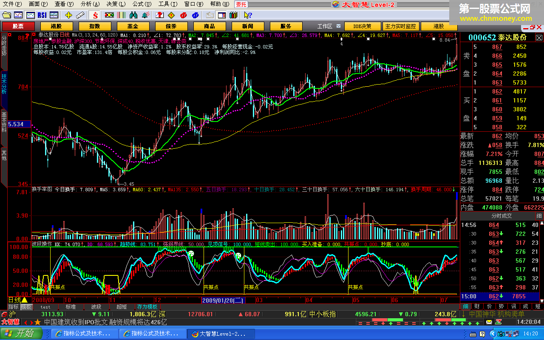
Task: Click the 换手率图 indicator title
Action: (x=42, y=189)
